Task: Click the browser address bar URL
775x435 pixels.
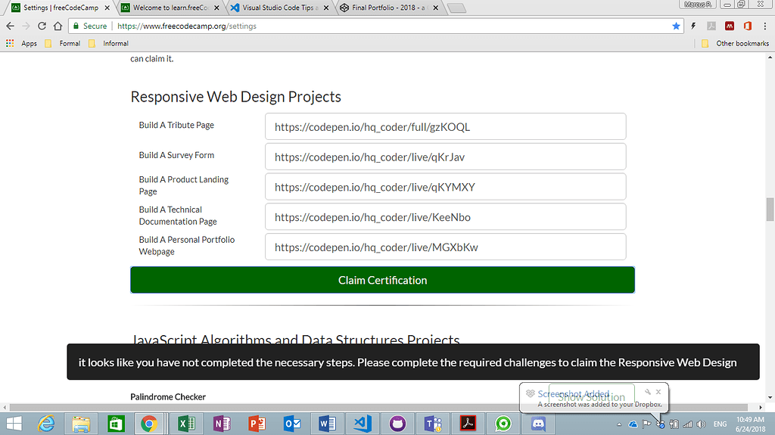Action: (187, 26)
